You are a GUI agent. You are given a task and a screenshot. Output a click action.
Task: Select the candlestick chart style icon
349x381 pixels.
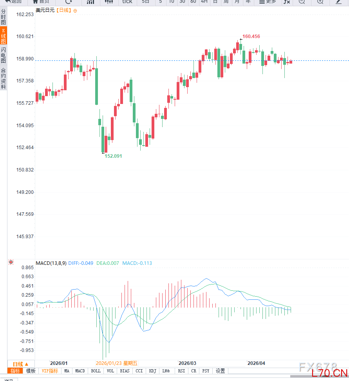click(109, 2)
